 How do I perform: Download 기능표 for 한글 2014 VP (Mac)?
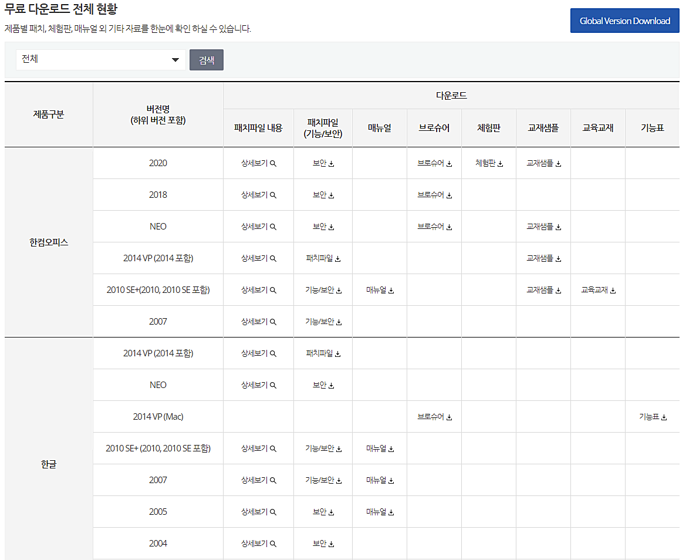[653, 417]
